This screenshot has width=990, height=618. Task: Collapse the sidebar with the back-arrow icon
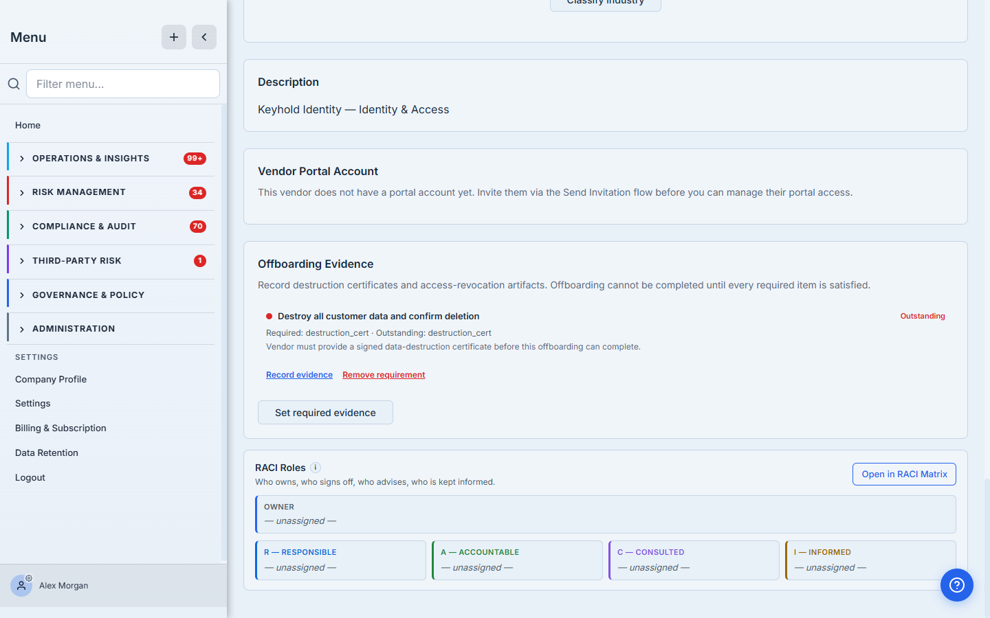tap(204, 37)
